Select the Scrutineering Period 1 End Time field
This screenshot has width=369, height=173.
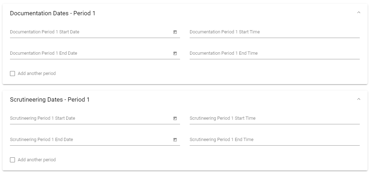click(275, 140)
